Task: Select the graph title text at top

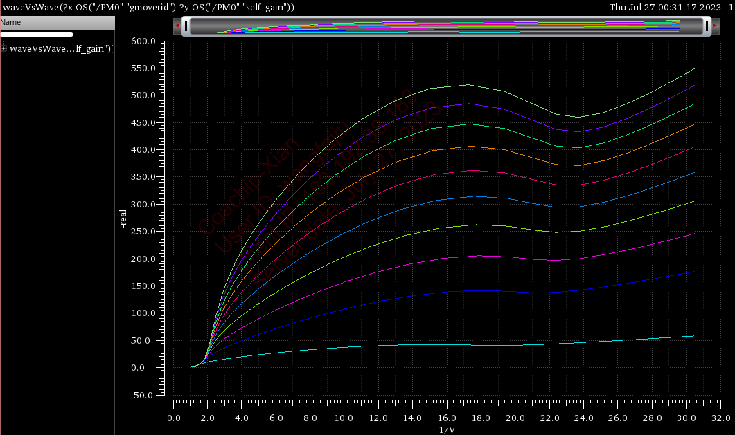Action: [x=149, y=7]
